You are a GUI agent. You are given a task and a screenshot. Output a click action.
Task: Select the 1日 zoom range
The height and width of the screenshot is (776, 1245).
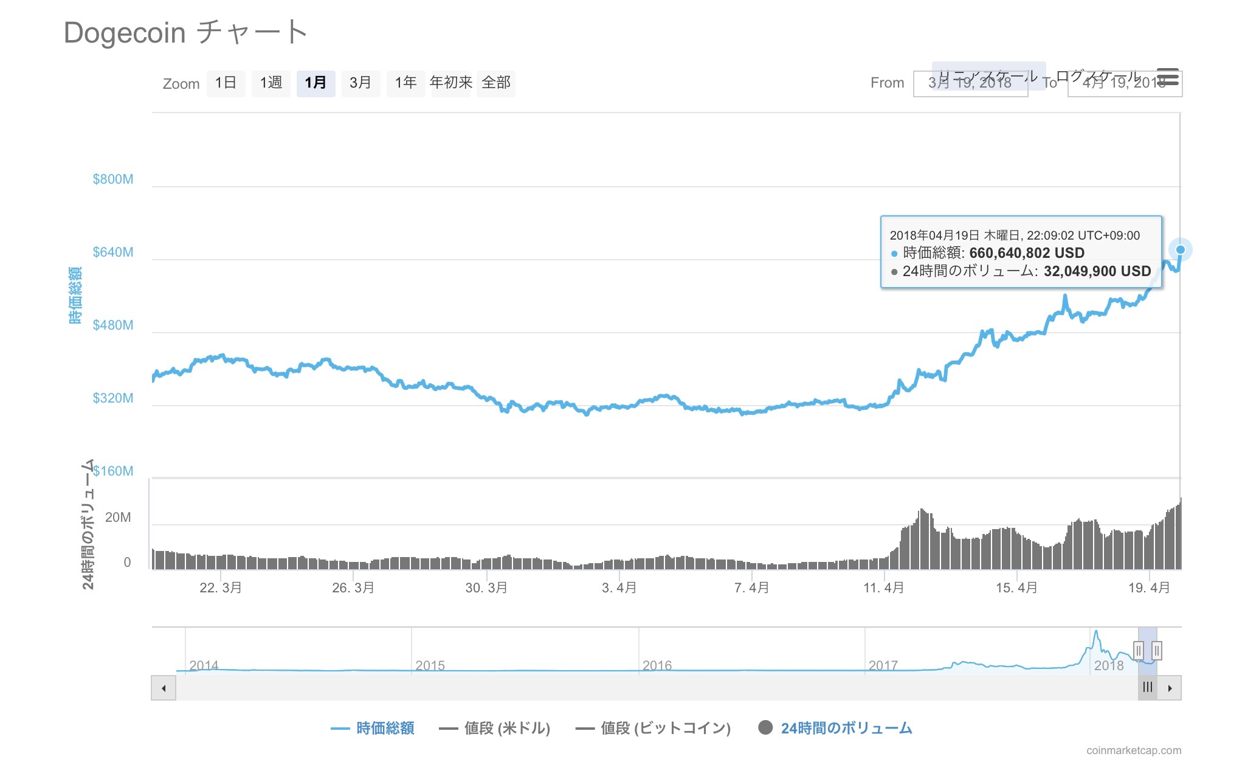pyautogui.click(x=226, y=83)
